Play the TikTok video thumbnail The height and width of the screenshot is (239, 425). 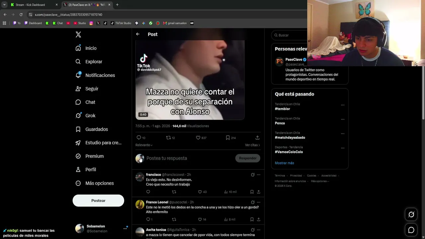(190, 80)
